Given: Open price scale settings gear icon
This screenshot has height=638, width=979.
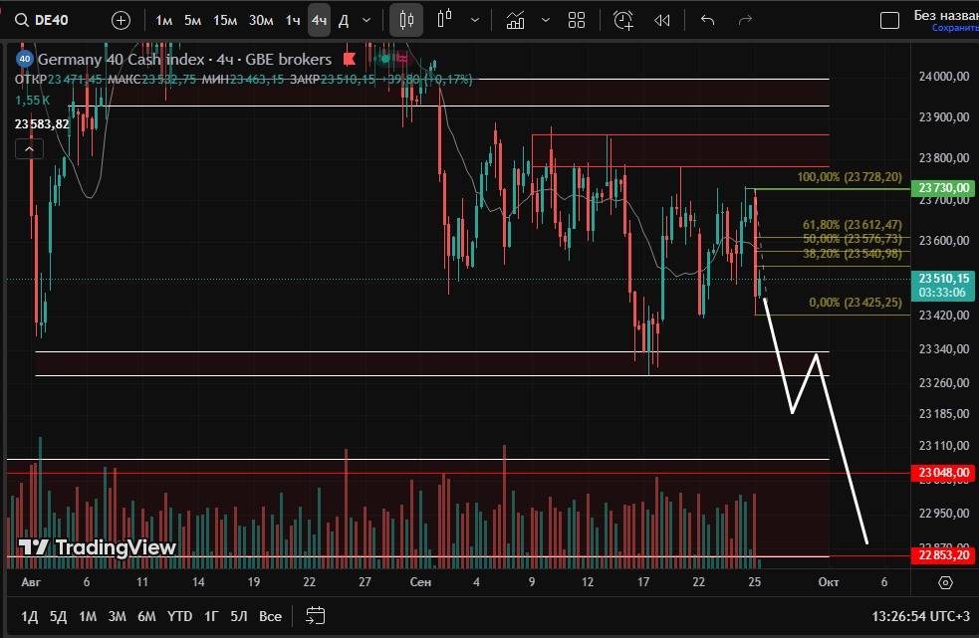Looking at the screenshot, I should tap(945, 582).
